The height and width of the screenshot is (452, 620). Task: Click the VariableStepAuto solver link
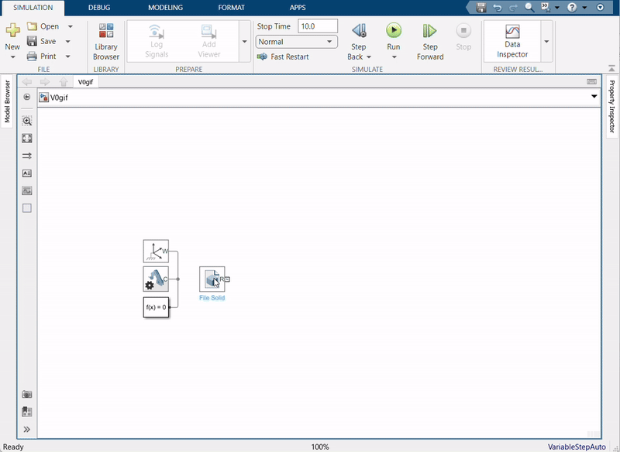[x=577, y=447]
